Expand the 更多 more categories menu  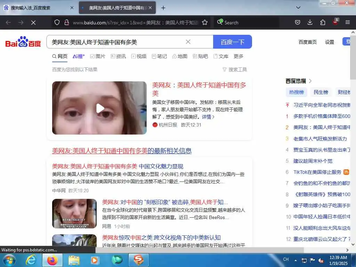click(x=238, y=56)
